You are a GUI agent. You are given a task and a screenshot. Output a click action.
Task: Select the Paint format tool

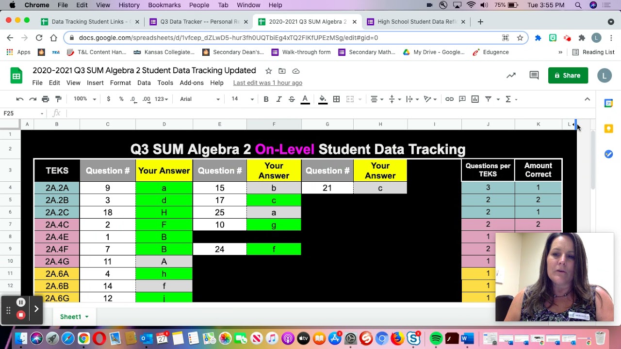point(58,99)
